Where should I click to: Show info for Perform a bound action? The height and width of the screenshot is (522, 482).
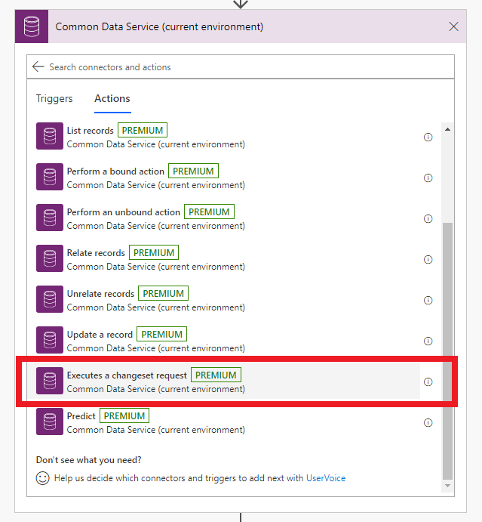point(428,178)
